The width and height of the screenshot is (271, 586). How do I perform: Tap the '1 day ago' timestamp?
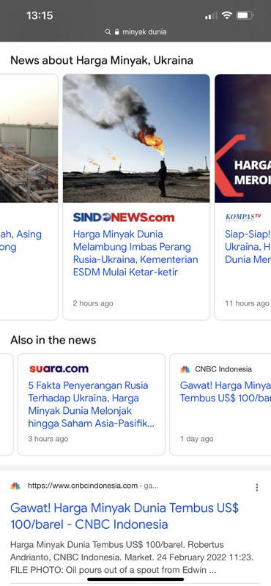[196, 439]
